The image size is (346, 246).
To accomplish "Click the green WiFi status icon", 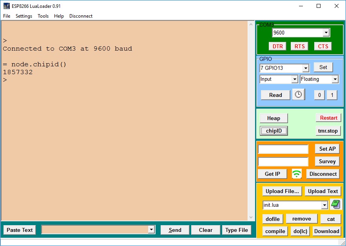I will pos(297,174).
